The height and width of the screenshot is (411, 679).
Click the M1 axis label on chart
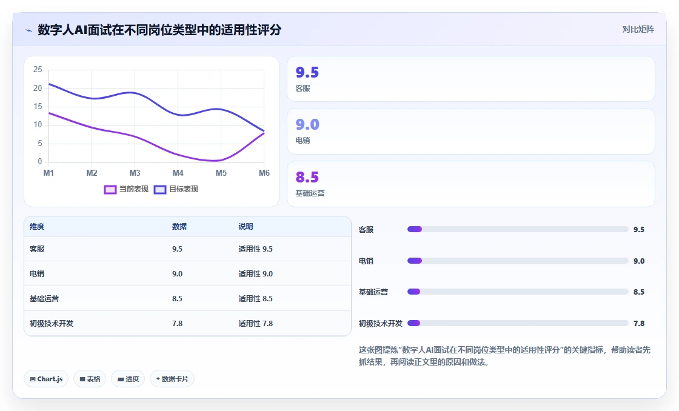click(48, 173)
